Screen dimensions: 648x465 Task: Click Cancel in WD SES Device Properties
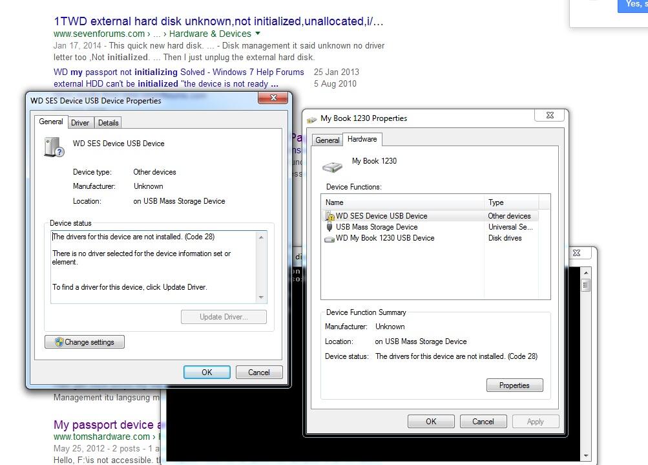click(x=258, y=373)
